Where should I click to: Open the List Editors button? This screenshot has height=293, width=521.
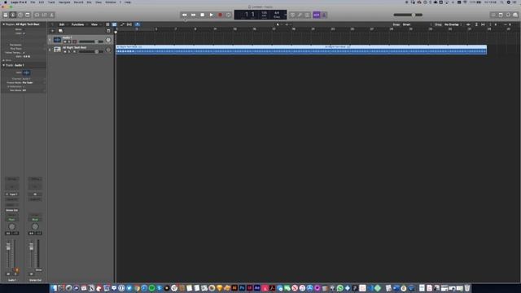(493, 15)
